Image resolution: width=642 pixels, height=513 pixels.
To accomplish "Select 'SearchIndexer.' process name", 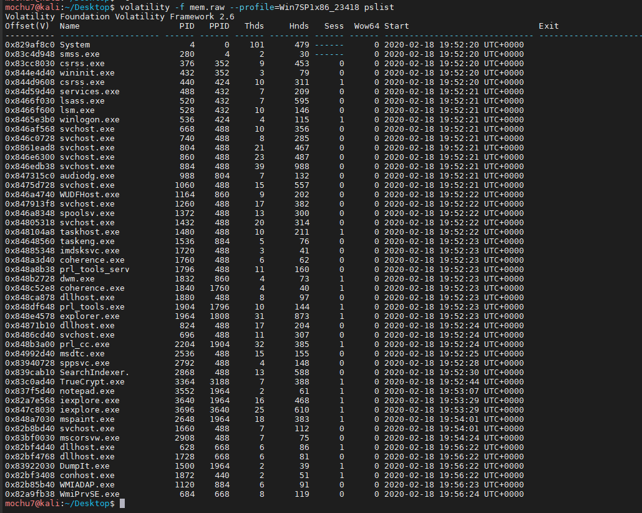I will (x=95, y=372).
